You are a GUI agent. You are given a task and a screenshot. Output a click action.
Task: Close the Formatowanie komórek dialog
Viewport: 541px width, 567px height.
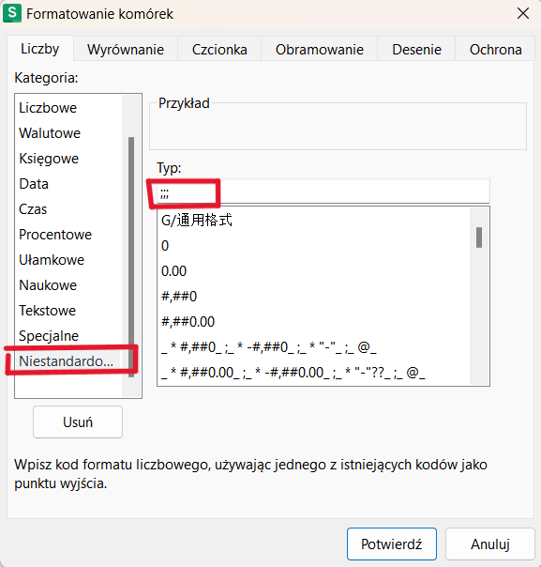click(x=523, y=13)
